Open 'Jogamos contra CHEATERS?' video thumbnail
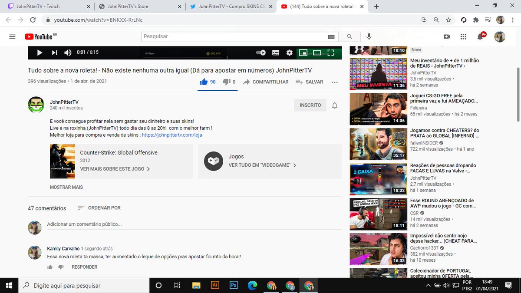The image size is (521, 293). (378, 144)
